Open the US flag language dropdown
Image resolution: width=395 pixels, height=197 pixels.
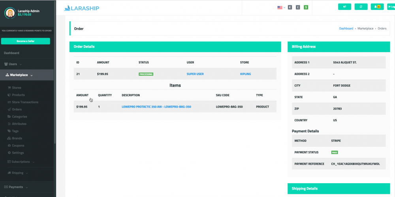pos(281,7)
